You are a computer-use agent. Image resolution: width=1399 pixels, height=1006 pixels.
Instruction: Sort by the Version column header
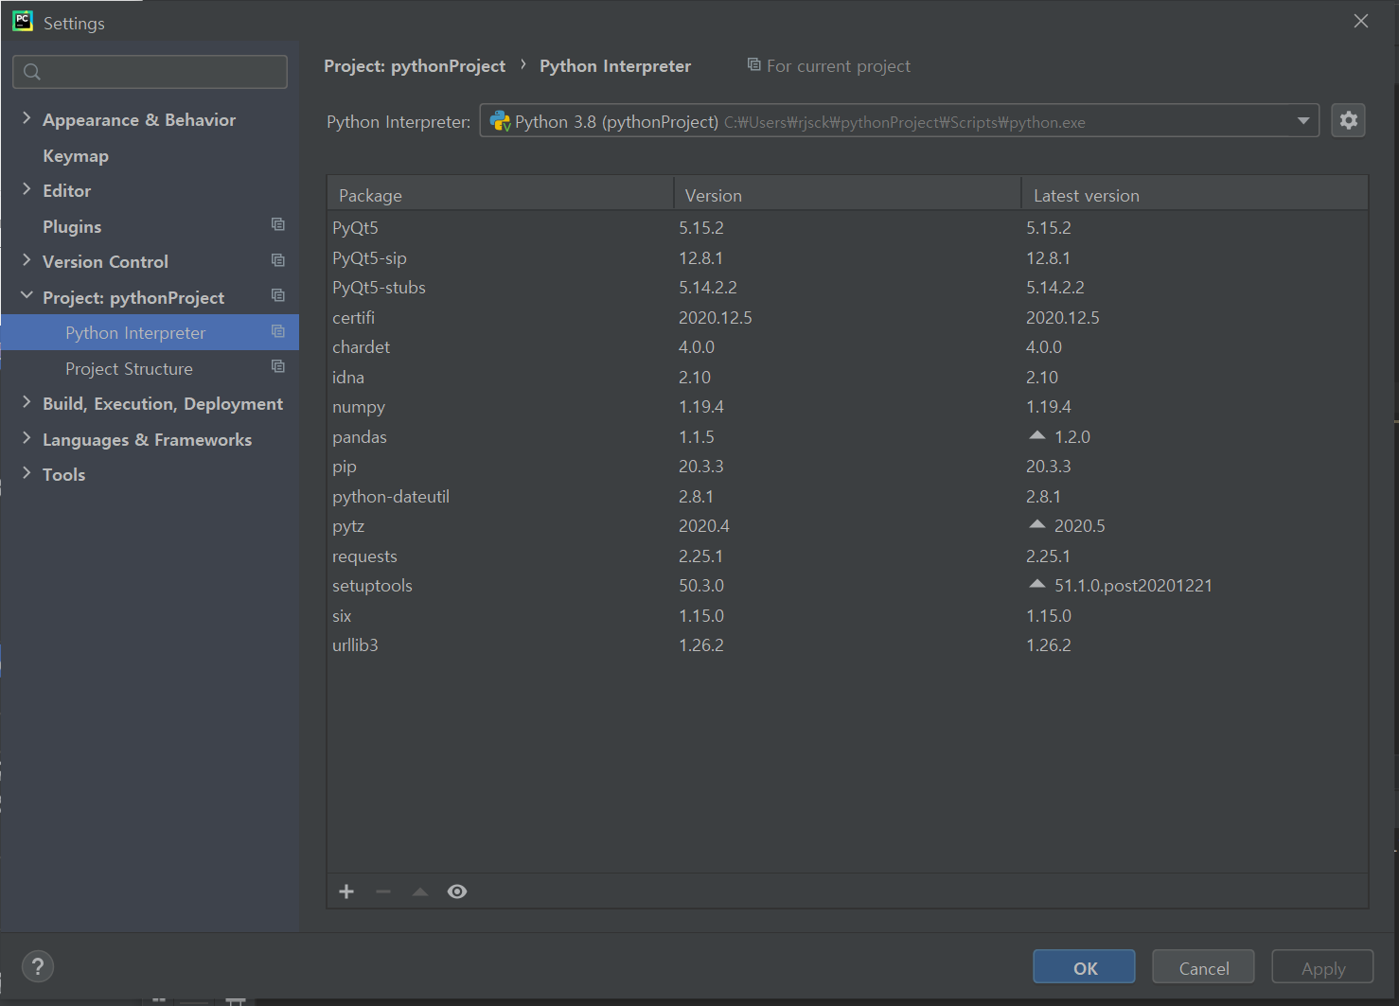pyautogui.click(x=847, y=194)
